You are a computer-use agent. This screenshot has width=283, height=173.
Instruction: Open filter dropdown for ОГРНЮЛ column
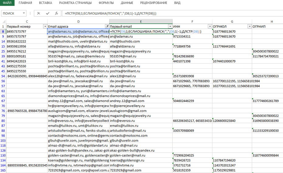[x=250, y=26]
